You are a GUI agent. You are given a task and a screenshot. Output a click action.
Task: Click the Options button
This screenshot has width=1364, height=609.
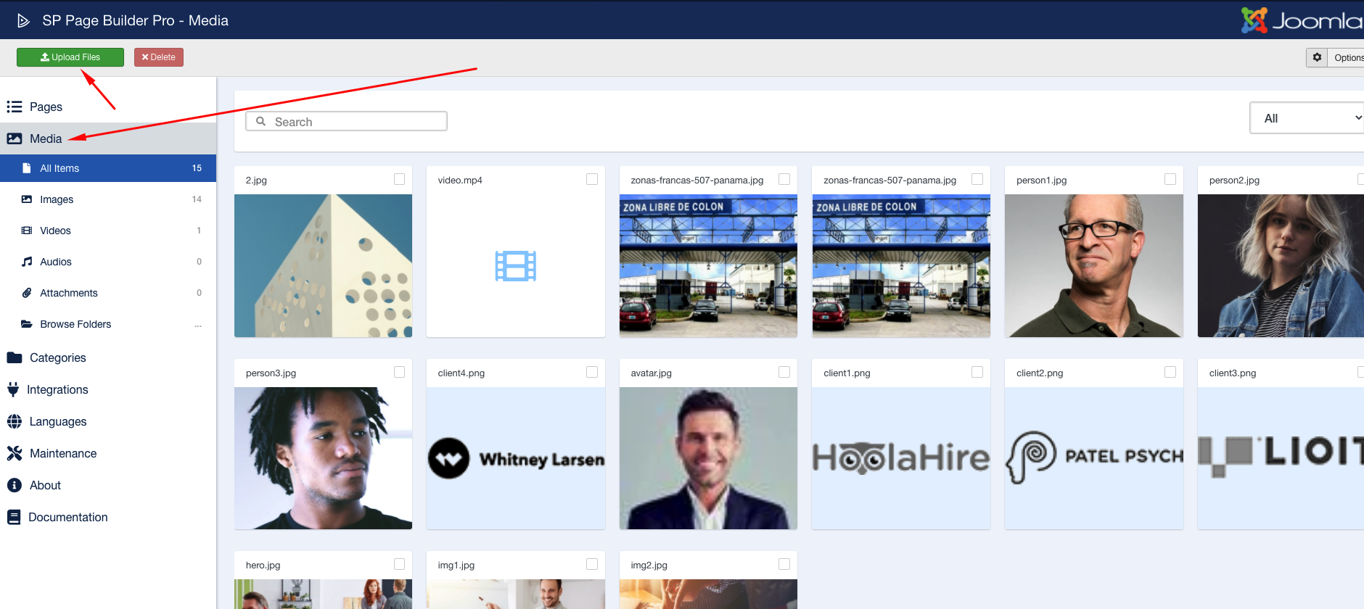point(1335,57)
